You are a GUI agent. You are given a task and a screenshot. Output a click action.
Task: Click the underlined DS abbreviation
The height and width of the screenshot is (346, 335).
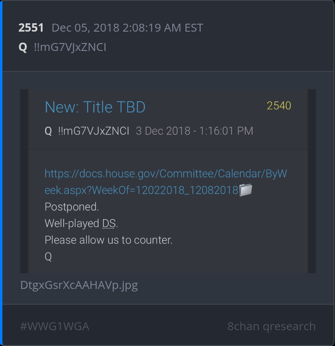(109, 223)
